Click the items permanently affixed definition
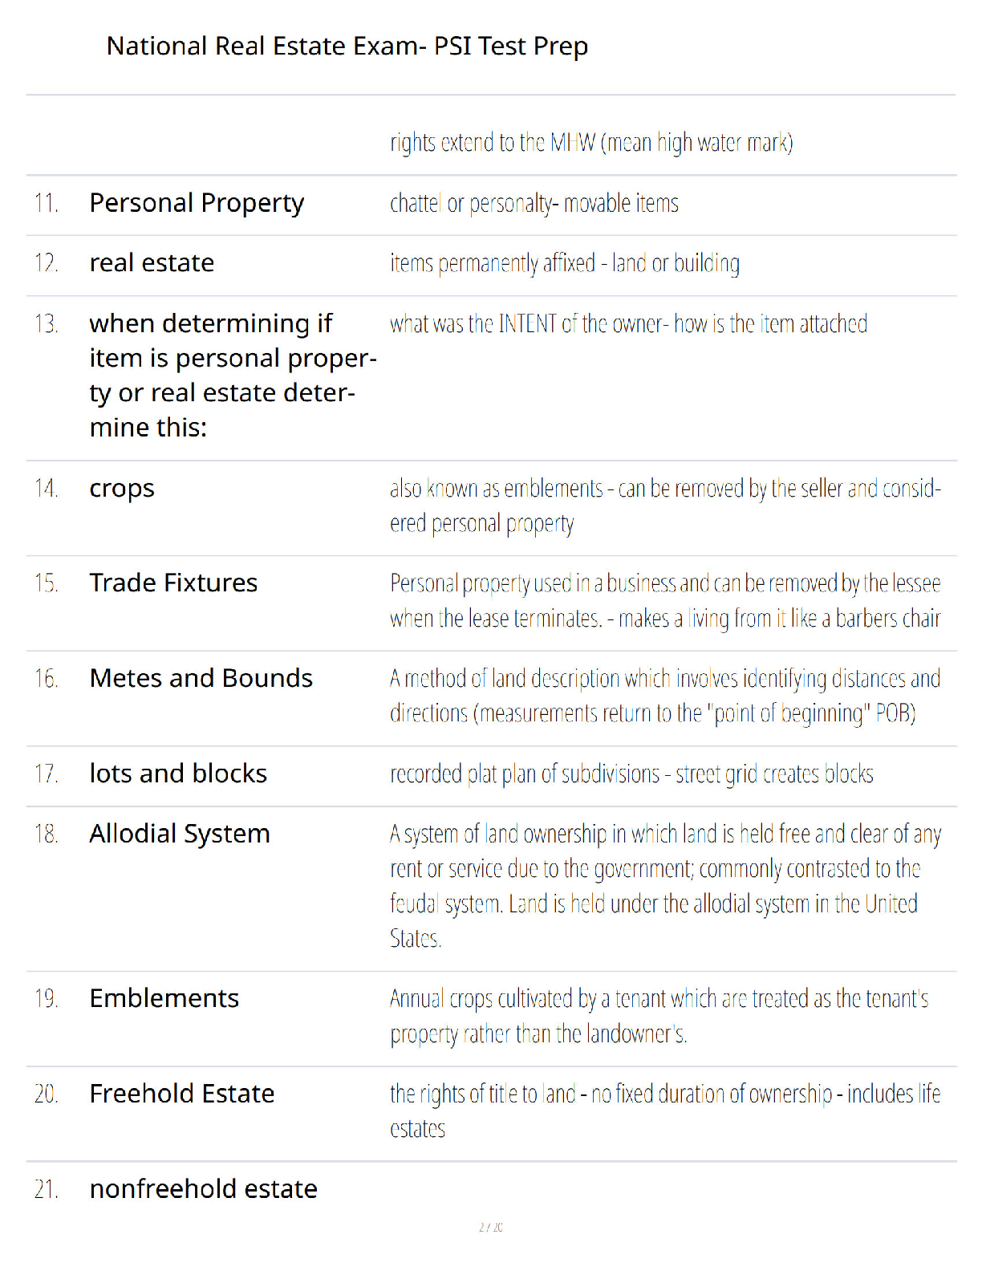The width and height of the screenshot is (982, 1271). click(565, 264)
